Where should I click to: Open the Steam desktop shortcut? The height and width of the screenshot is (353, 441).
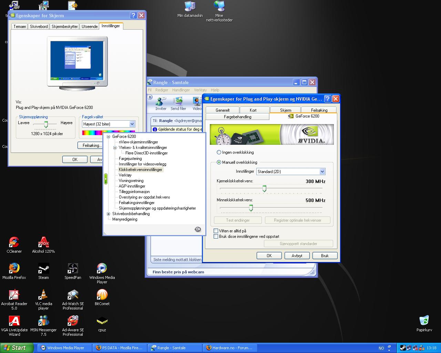pyautogui.click(x=43, y=268)
